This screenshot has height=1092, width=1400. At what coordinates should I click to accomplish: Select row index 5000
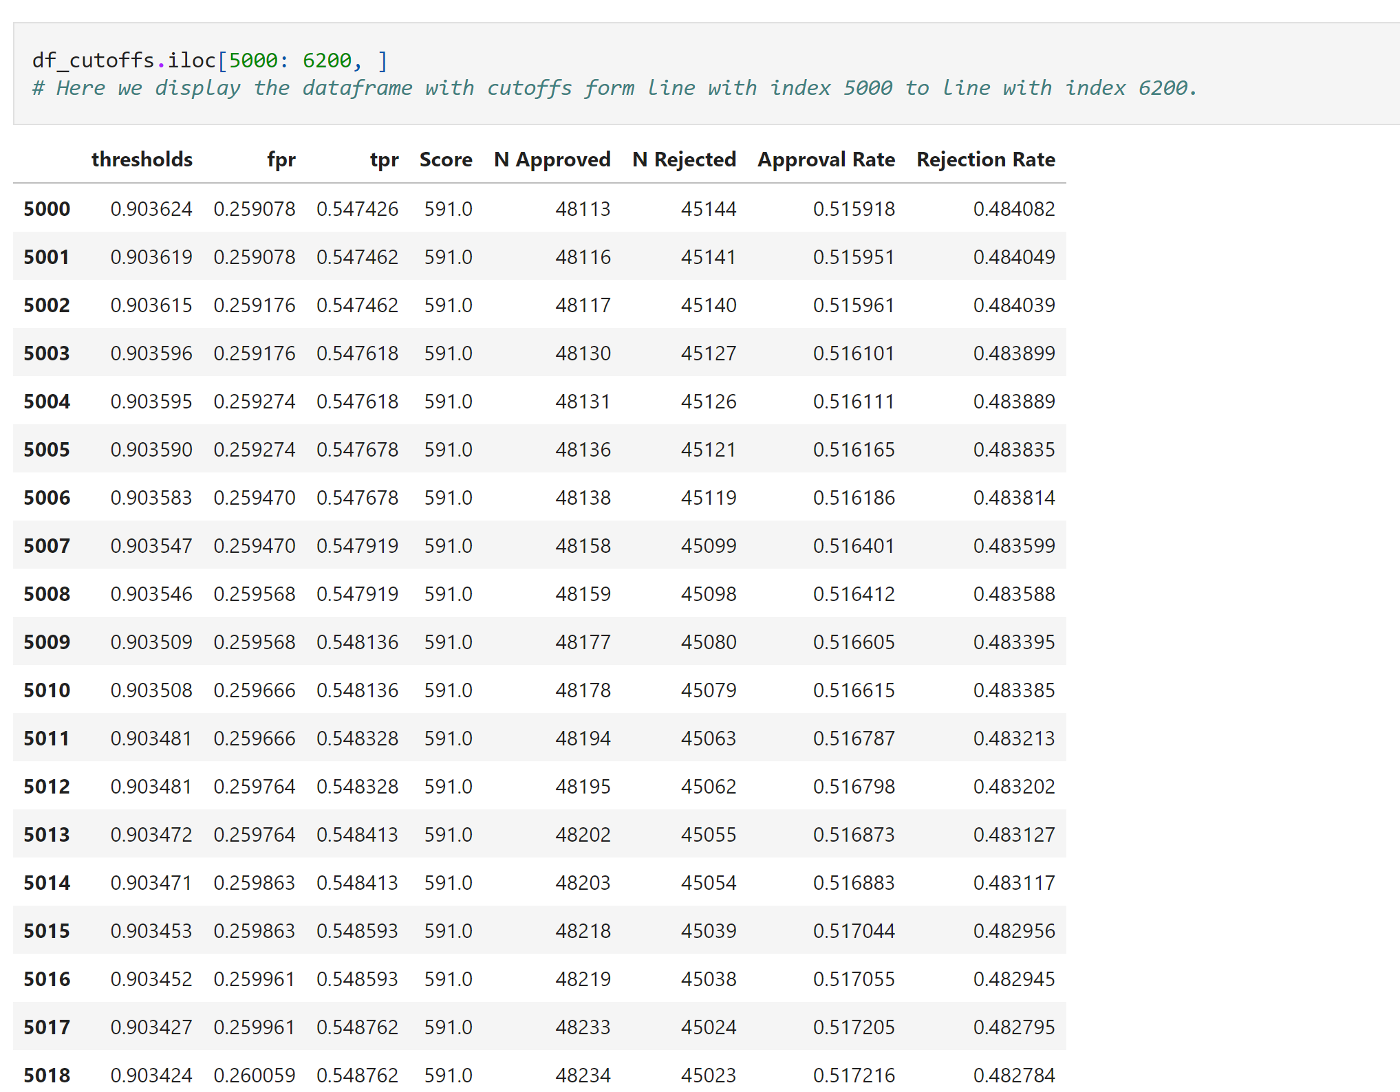46,208
